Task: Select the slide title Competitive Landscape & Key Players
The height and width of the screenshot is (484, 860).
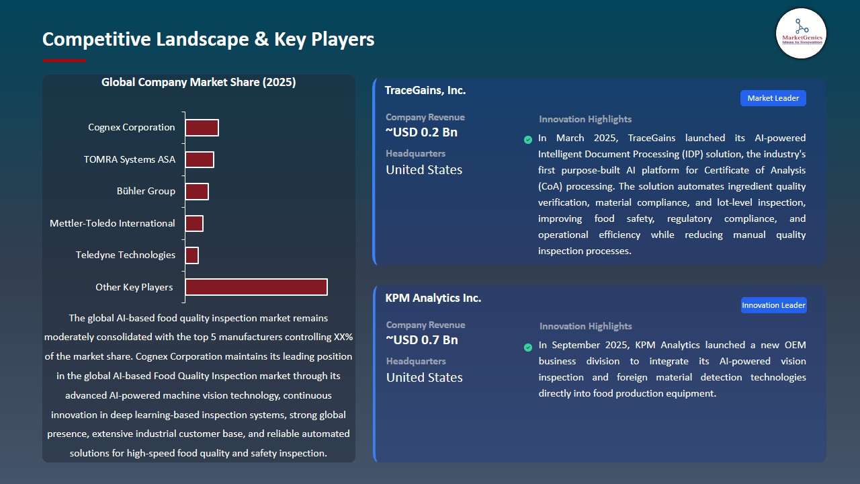Action: coord(208,39)
